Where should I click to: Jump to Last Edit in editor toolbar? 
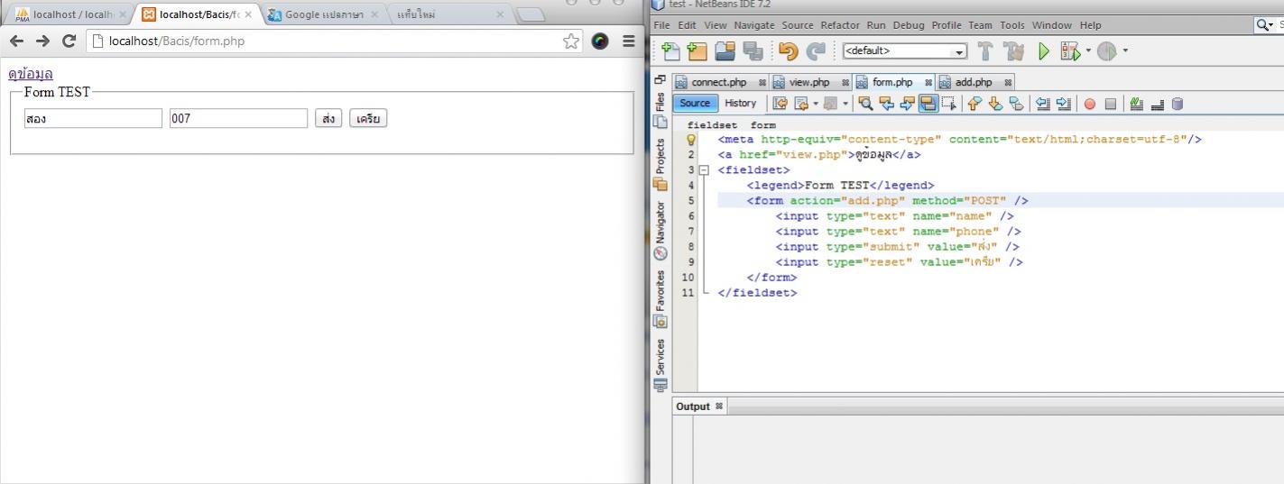(781, 104)
